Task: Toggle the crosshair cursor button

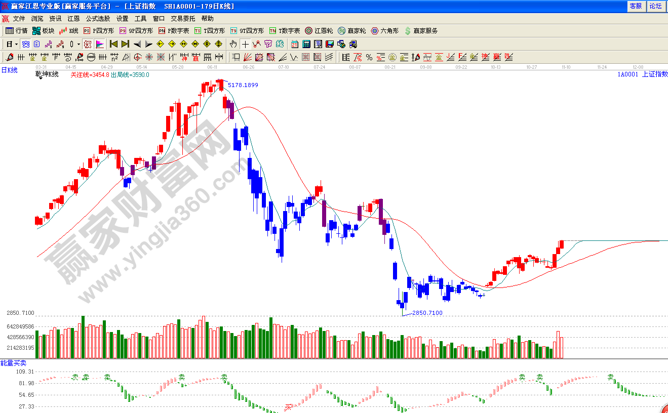Action: (245, 44)
